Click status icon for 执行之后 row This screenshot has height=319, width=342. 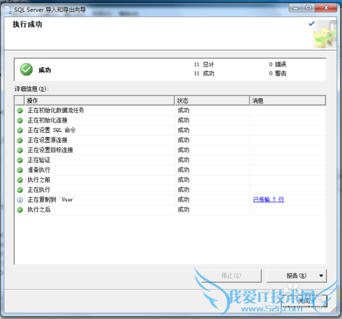click(x=20, y=209)
